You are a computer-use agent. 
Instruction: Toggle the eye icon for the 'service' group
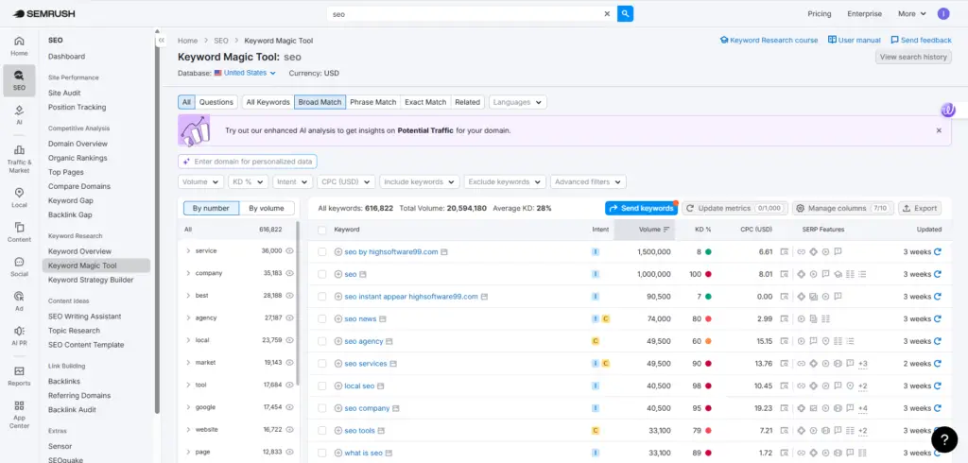[289, 250]
